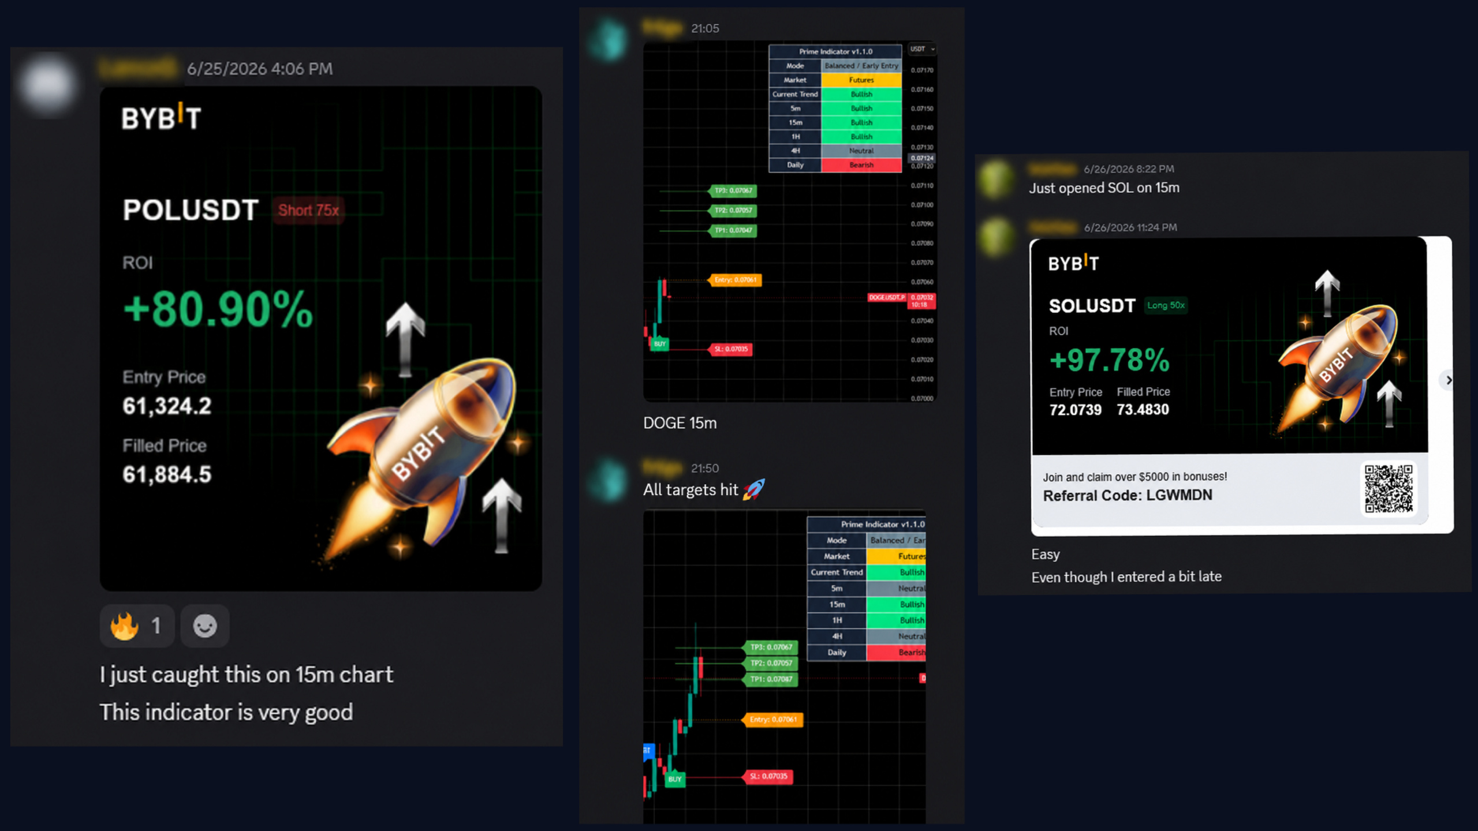Click the QR code on the Bybit card
The height and width of the screenshot is (831, 1478).
pyautogui.click(x=1389, y=489)
